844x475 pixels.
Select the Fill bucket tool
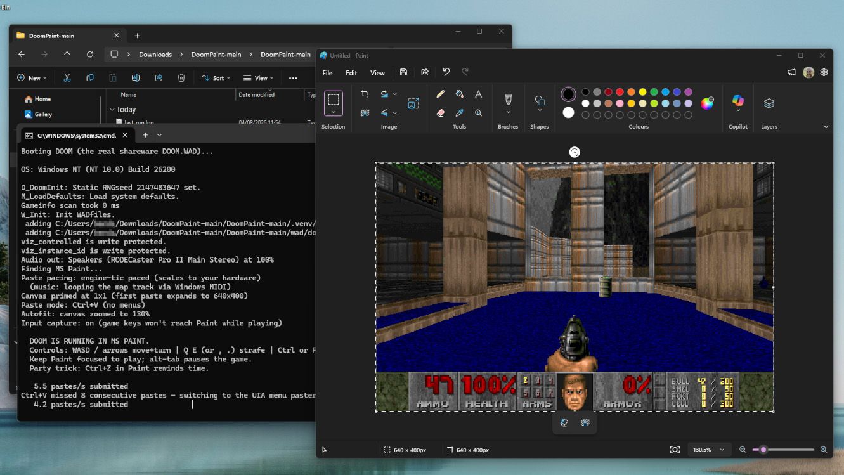(x=460, y=94)
